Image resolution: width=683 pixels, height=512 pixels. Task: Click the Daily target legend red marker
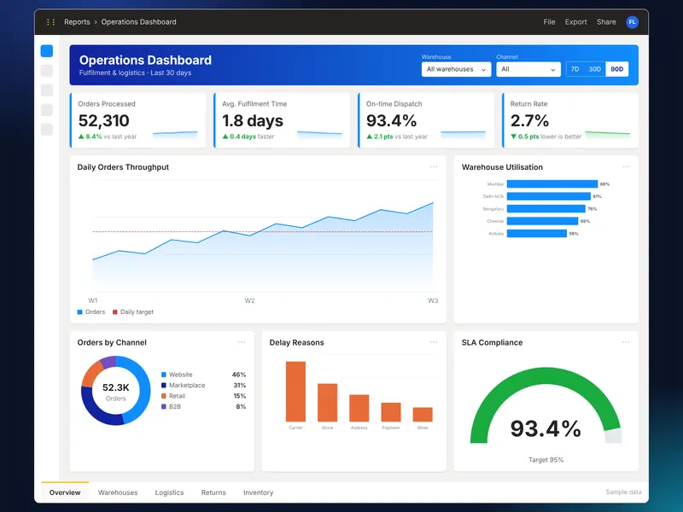click(115, 312)
